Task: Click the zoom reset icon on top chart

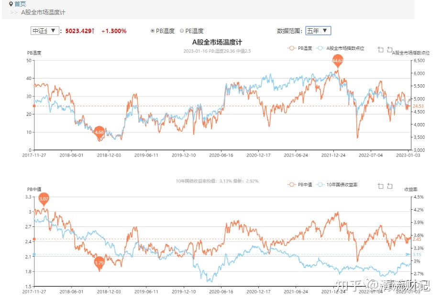Action: click(x=390, y=49)
